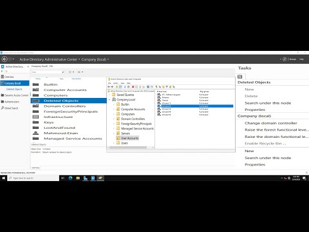Open Properties under Deleted Objects tasks
Viewport: 309px width, 232px height.
coord(255,110)
